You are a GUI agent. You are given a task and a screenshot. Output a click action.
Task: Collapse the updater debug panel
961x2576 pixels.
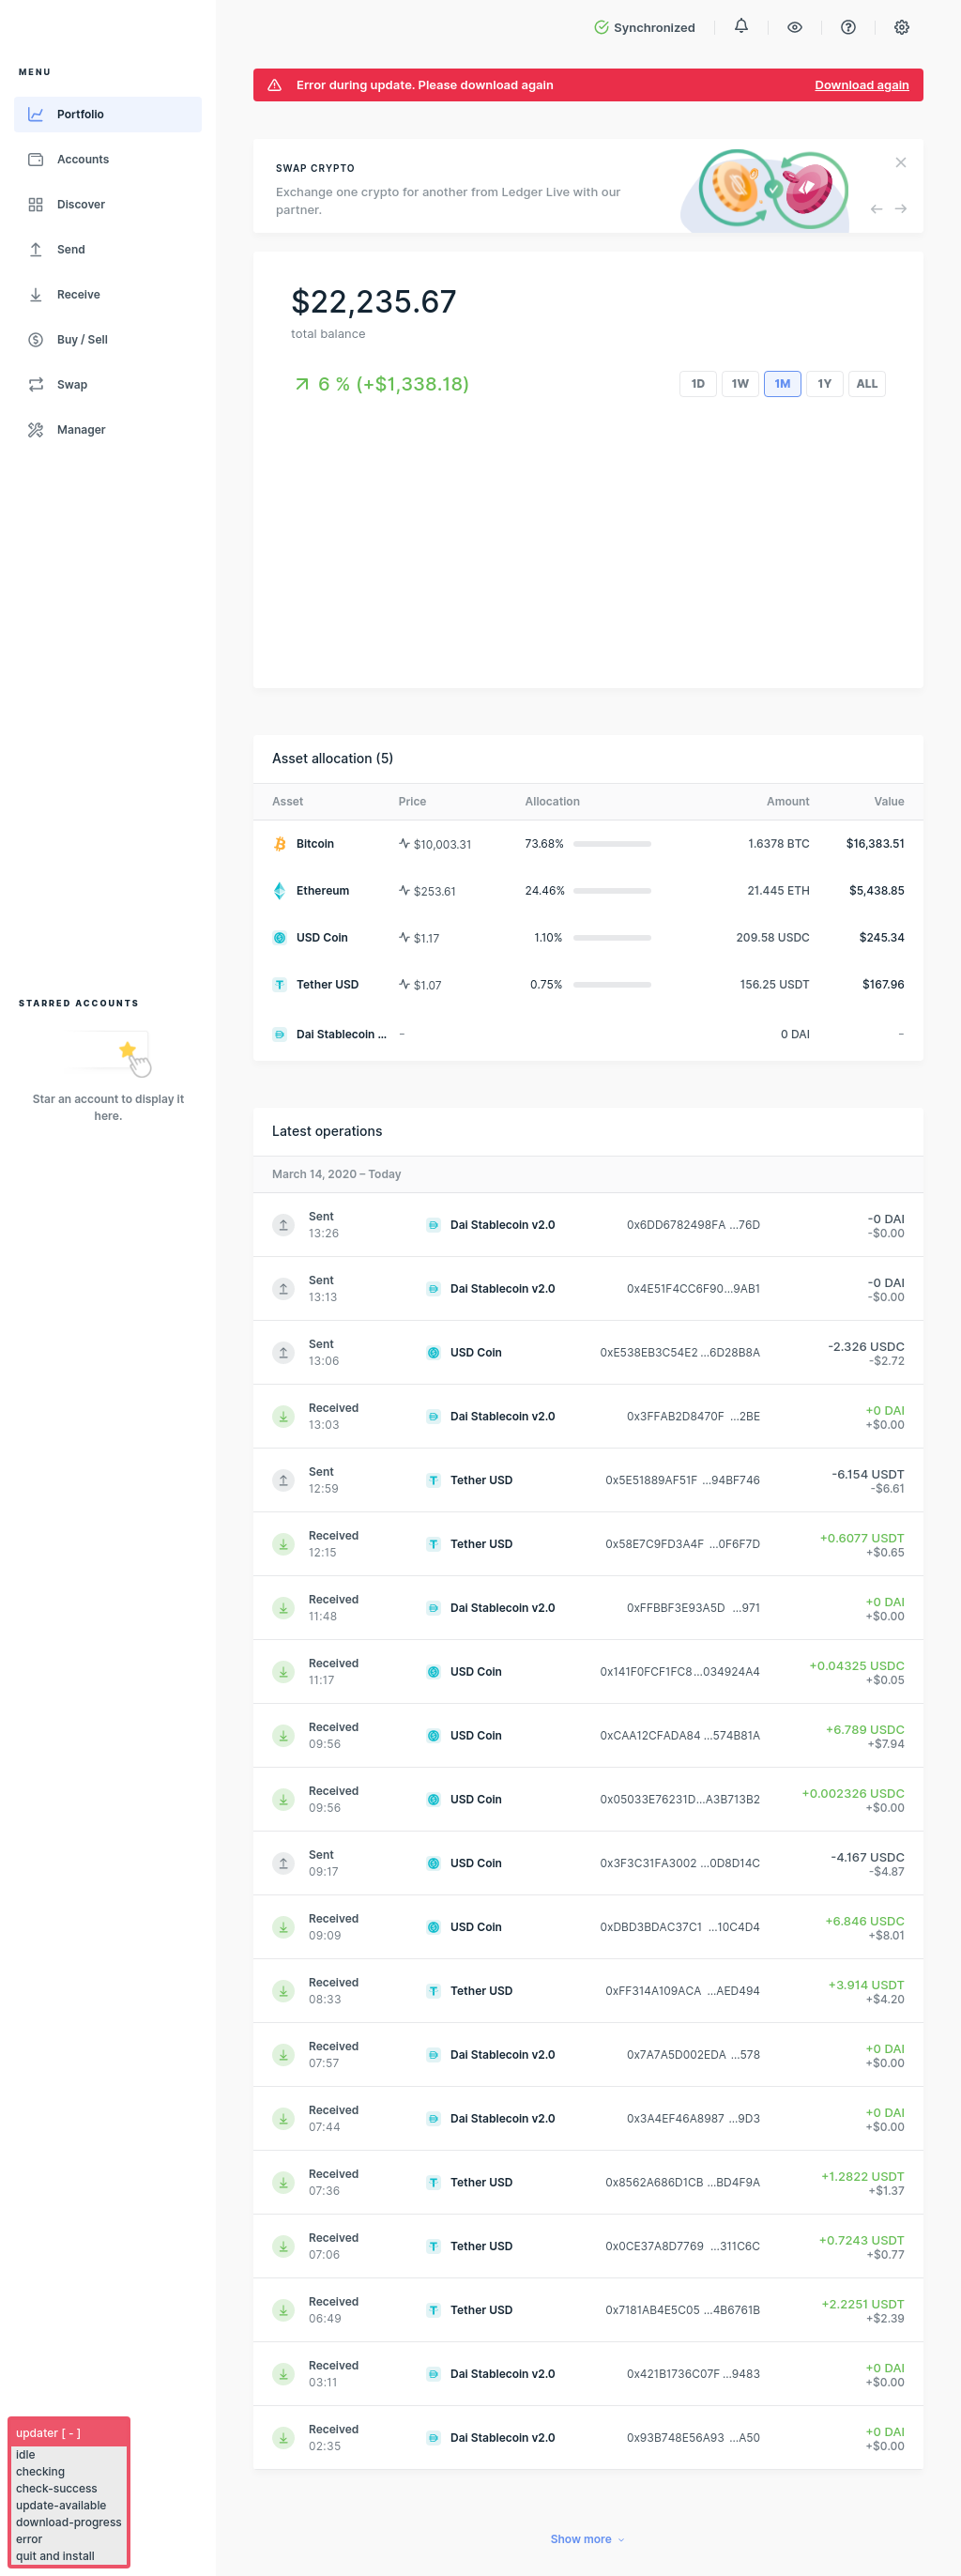point(70,2434)
